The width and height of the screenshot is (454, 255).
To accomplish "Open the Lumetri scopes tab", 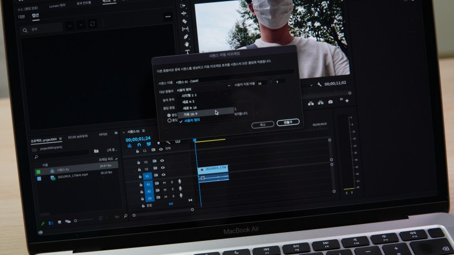I will (58, 6).
